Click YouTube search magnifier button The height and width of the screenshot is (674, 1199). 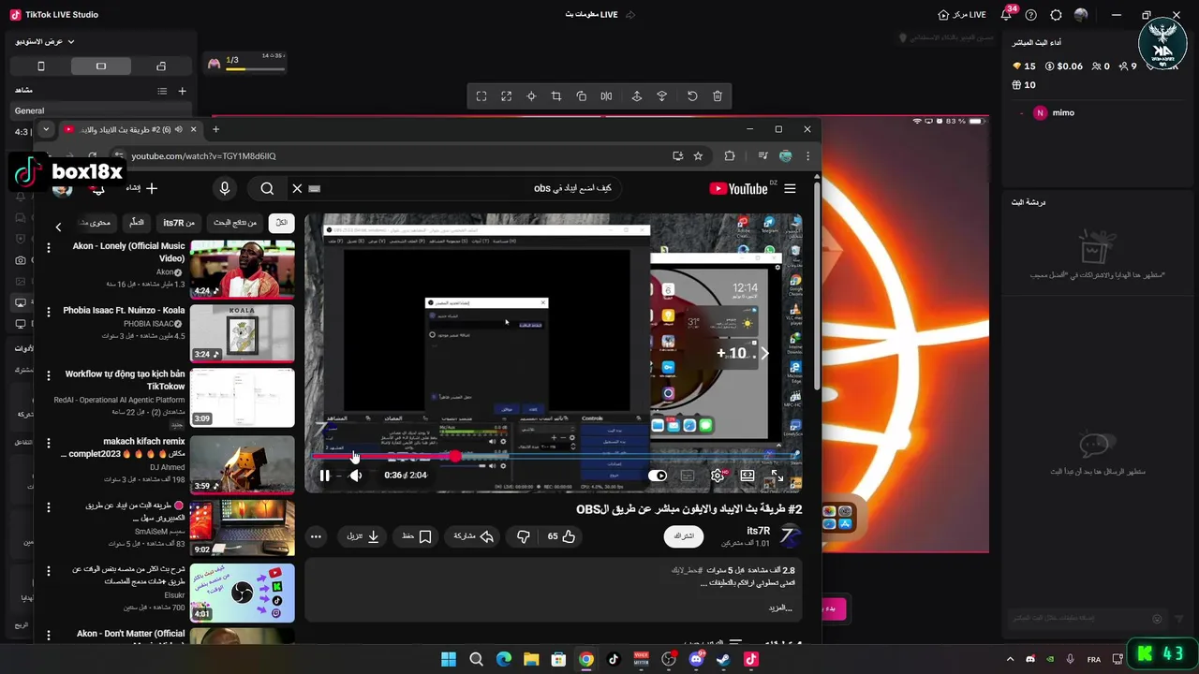coord(267,188)
